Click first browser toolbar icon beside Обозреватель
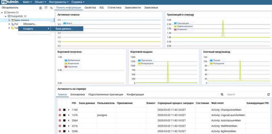 [41, 8]
